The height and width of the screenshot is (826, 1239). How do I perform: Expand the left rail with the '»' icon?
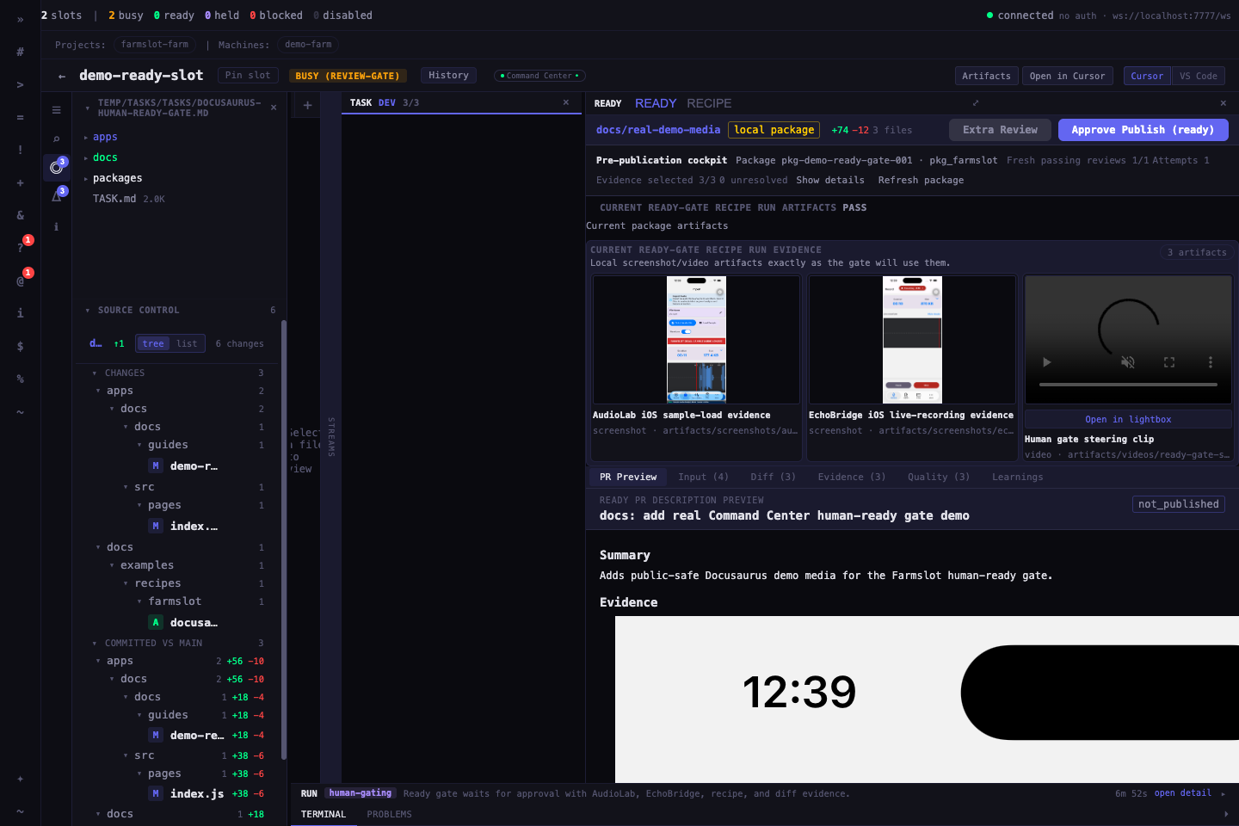tap(20, 19)
